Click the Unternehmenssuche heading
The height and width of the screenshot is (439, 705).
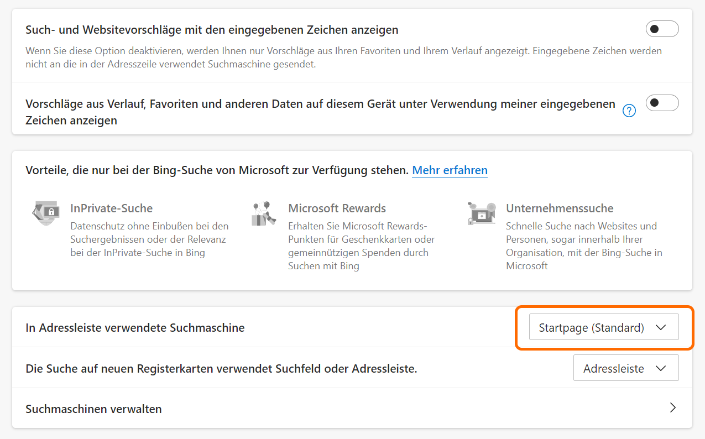[559, 208]
